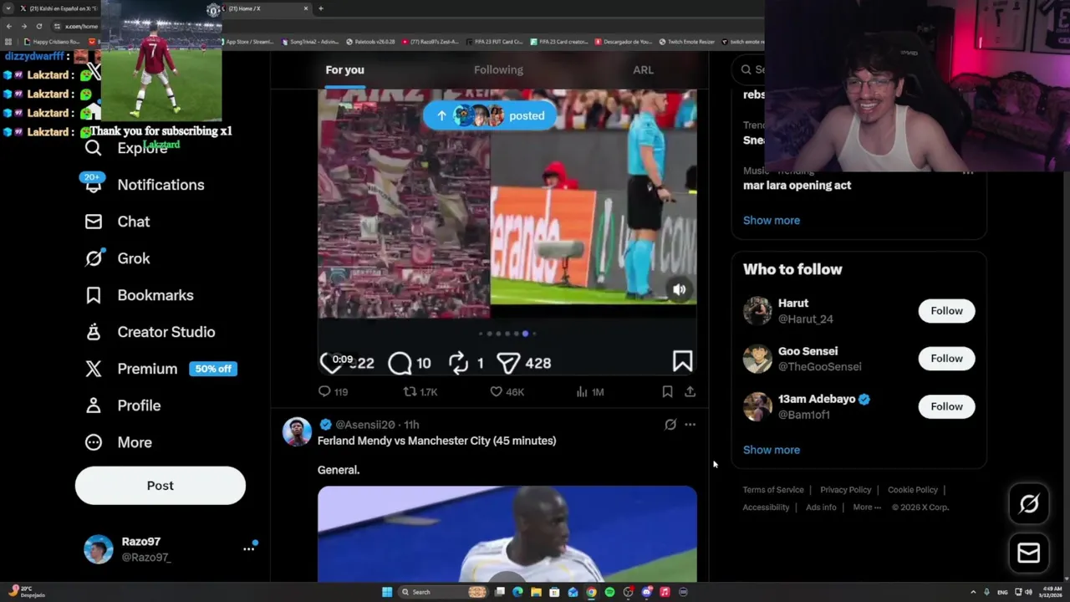
Task: Open the Terms of Service link
Action: click(773, 490)
